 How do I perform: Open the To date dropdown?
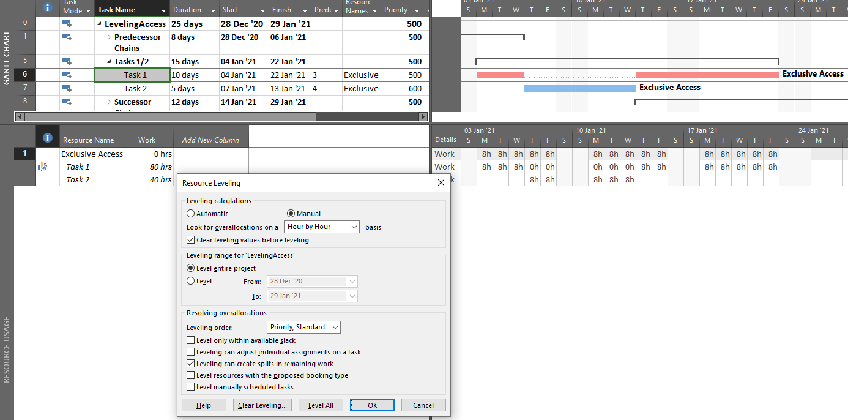[x=352, y=296]
